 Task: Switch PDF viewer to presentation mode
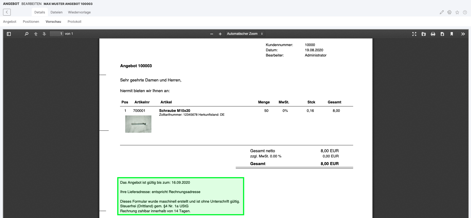(x=414, y=34)
